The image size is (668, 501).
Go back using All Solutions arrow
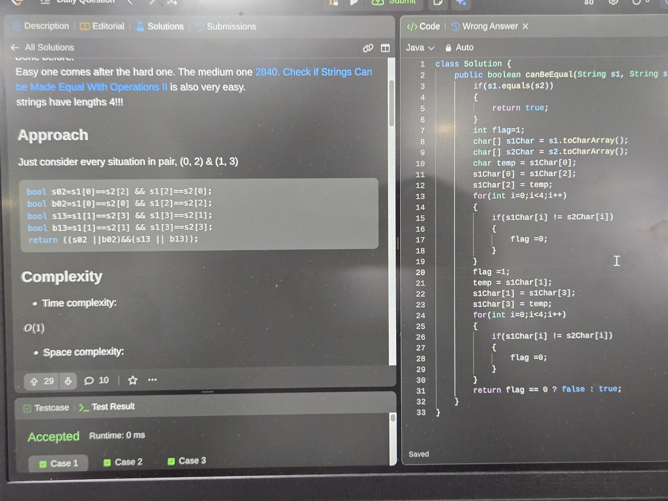click(x=15, y=48)
